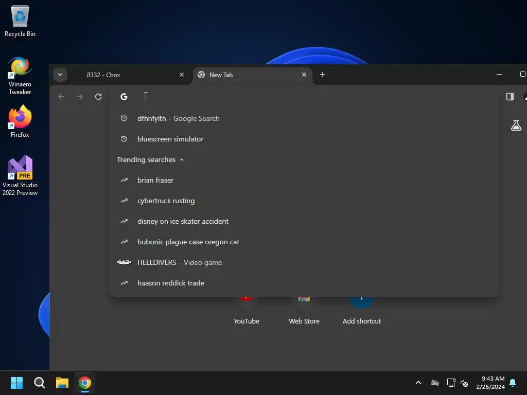
Task: Open the Windows Start menu
Action: click(16, 383)
